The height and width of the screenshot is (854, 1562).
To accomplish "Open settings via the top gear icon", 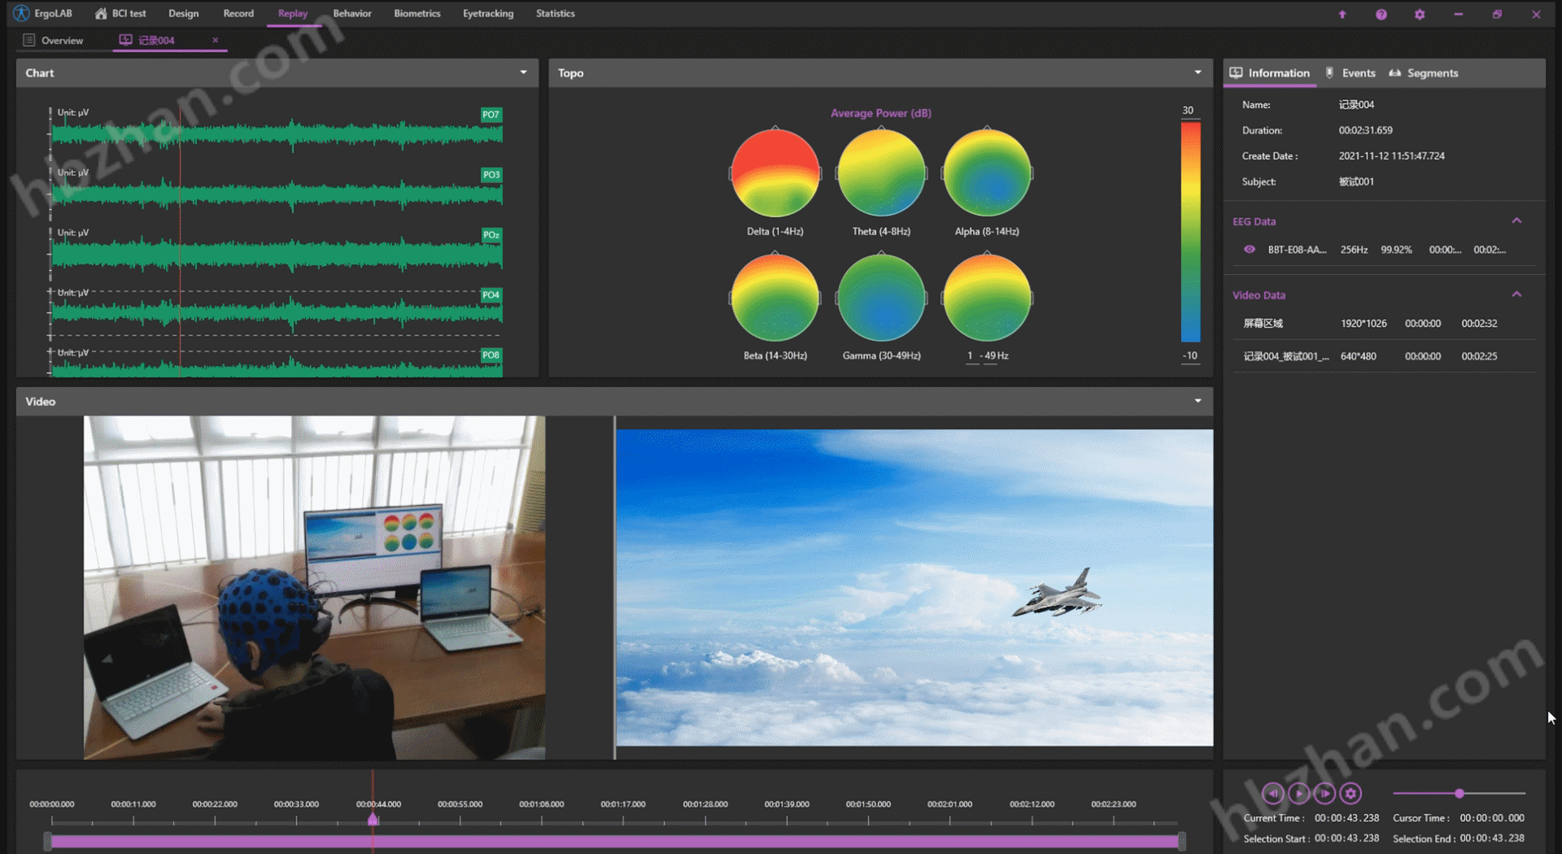I will pyautogui.click(x=1420, y=15).
